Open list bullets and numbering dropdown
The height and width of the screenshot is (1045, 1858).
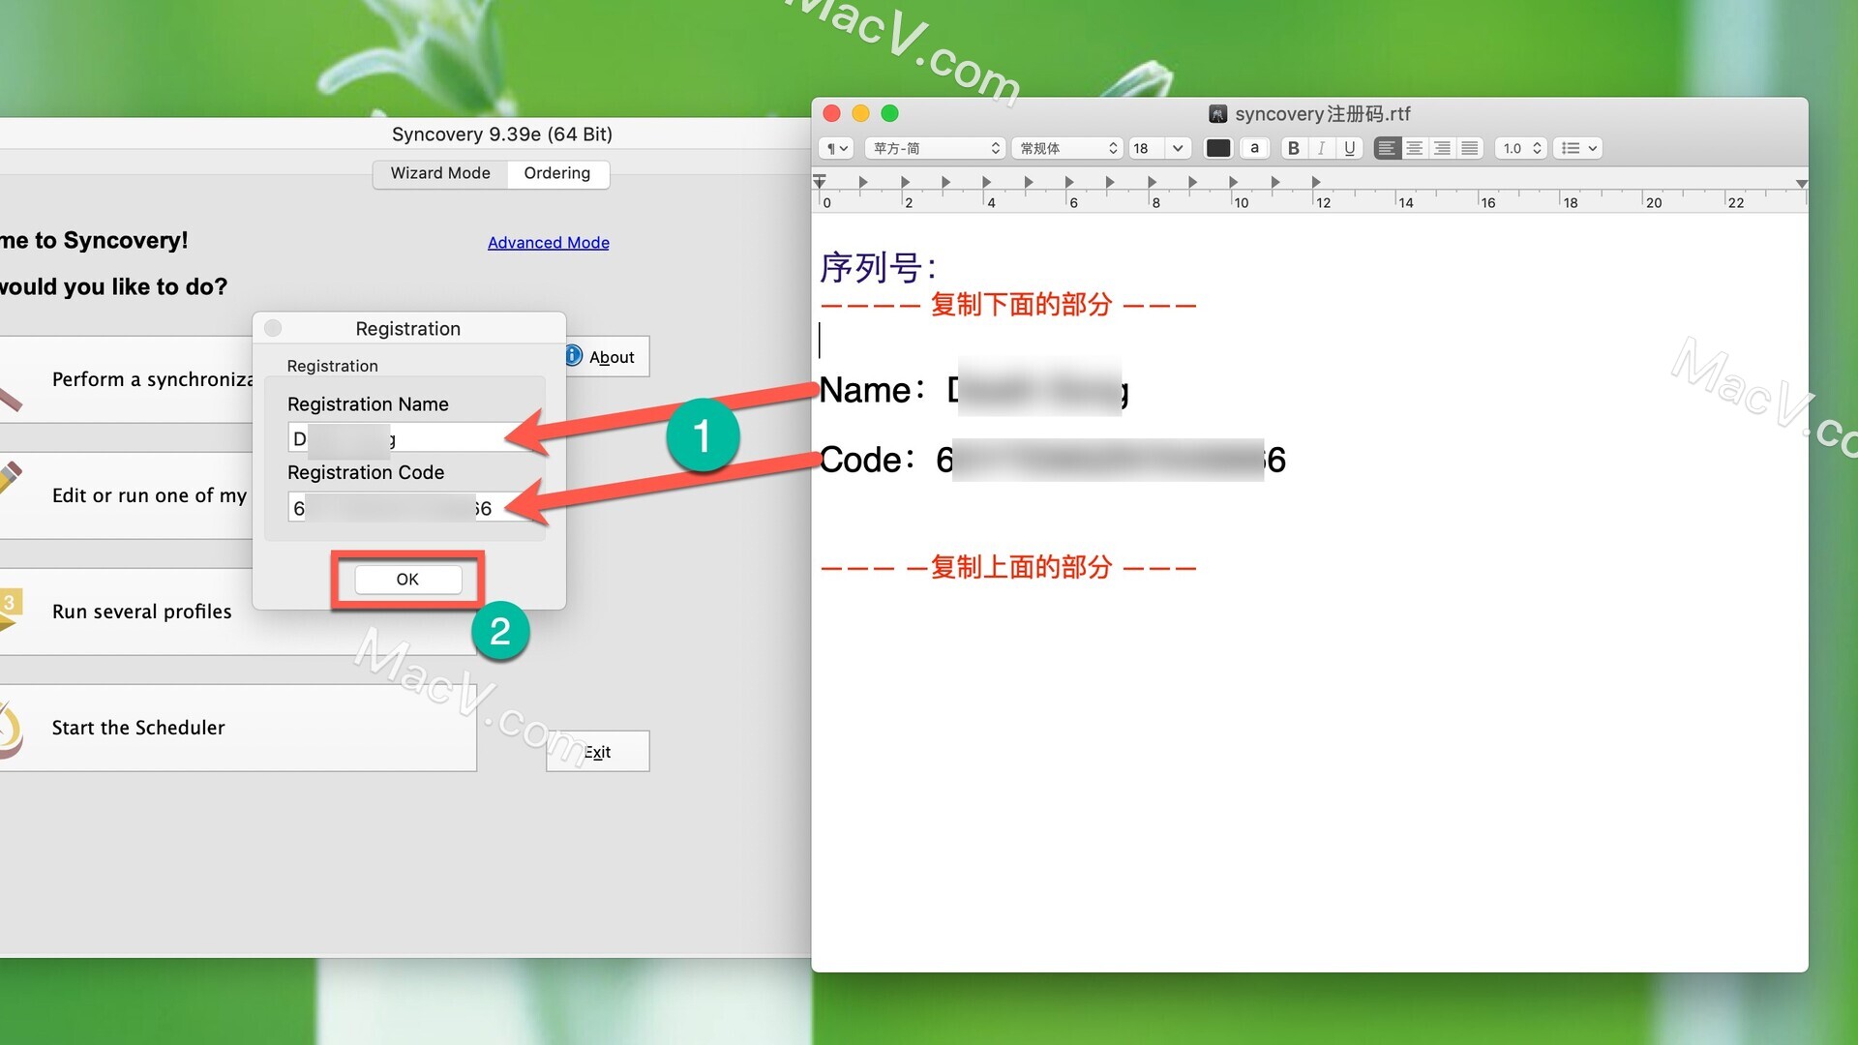point(1578,148)
